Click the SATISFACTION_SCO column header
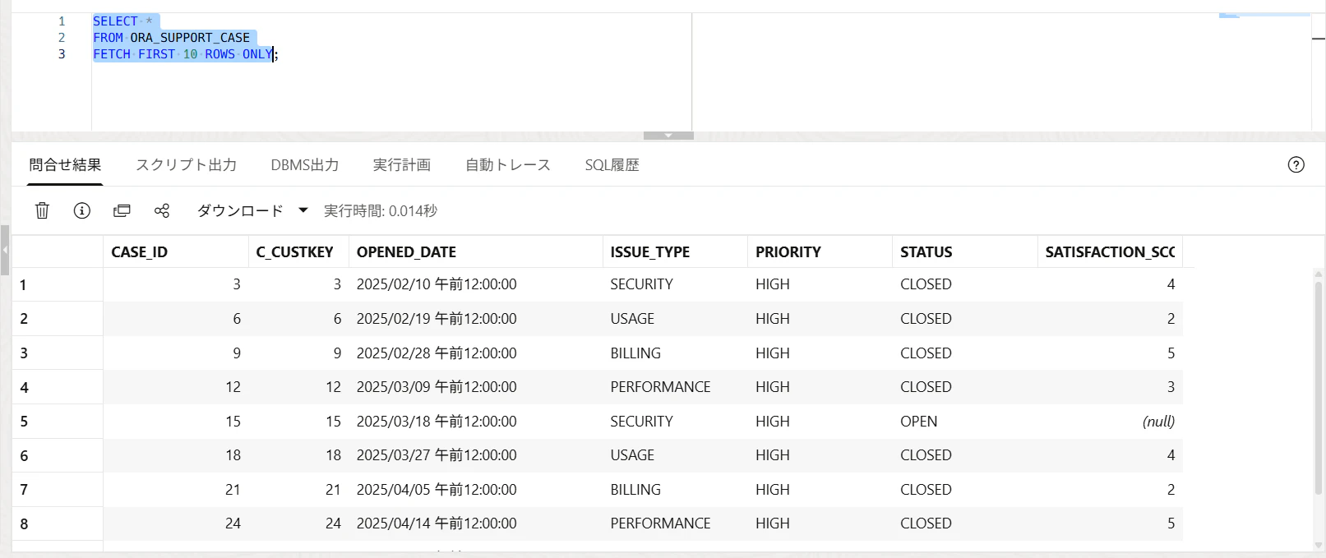The height and width of the screenshot is (558, 1326). tap(1110, 252)
